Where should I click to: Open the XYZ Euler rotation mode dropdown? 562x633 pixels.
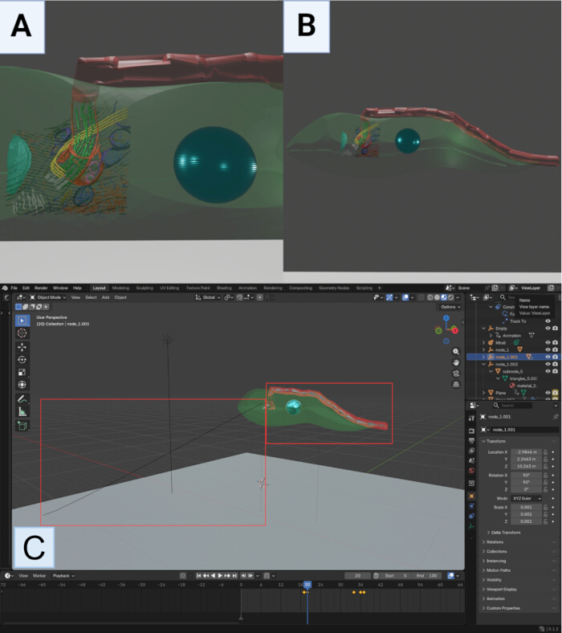pyautogui.click(x=527, y=499)
